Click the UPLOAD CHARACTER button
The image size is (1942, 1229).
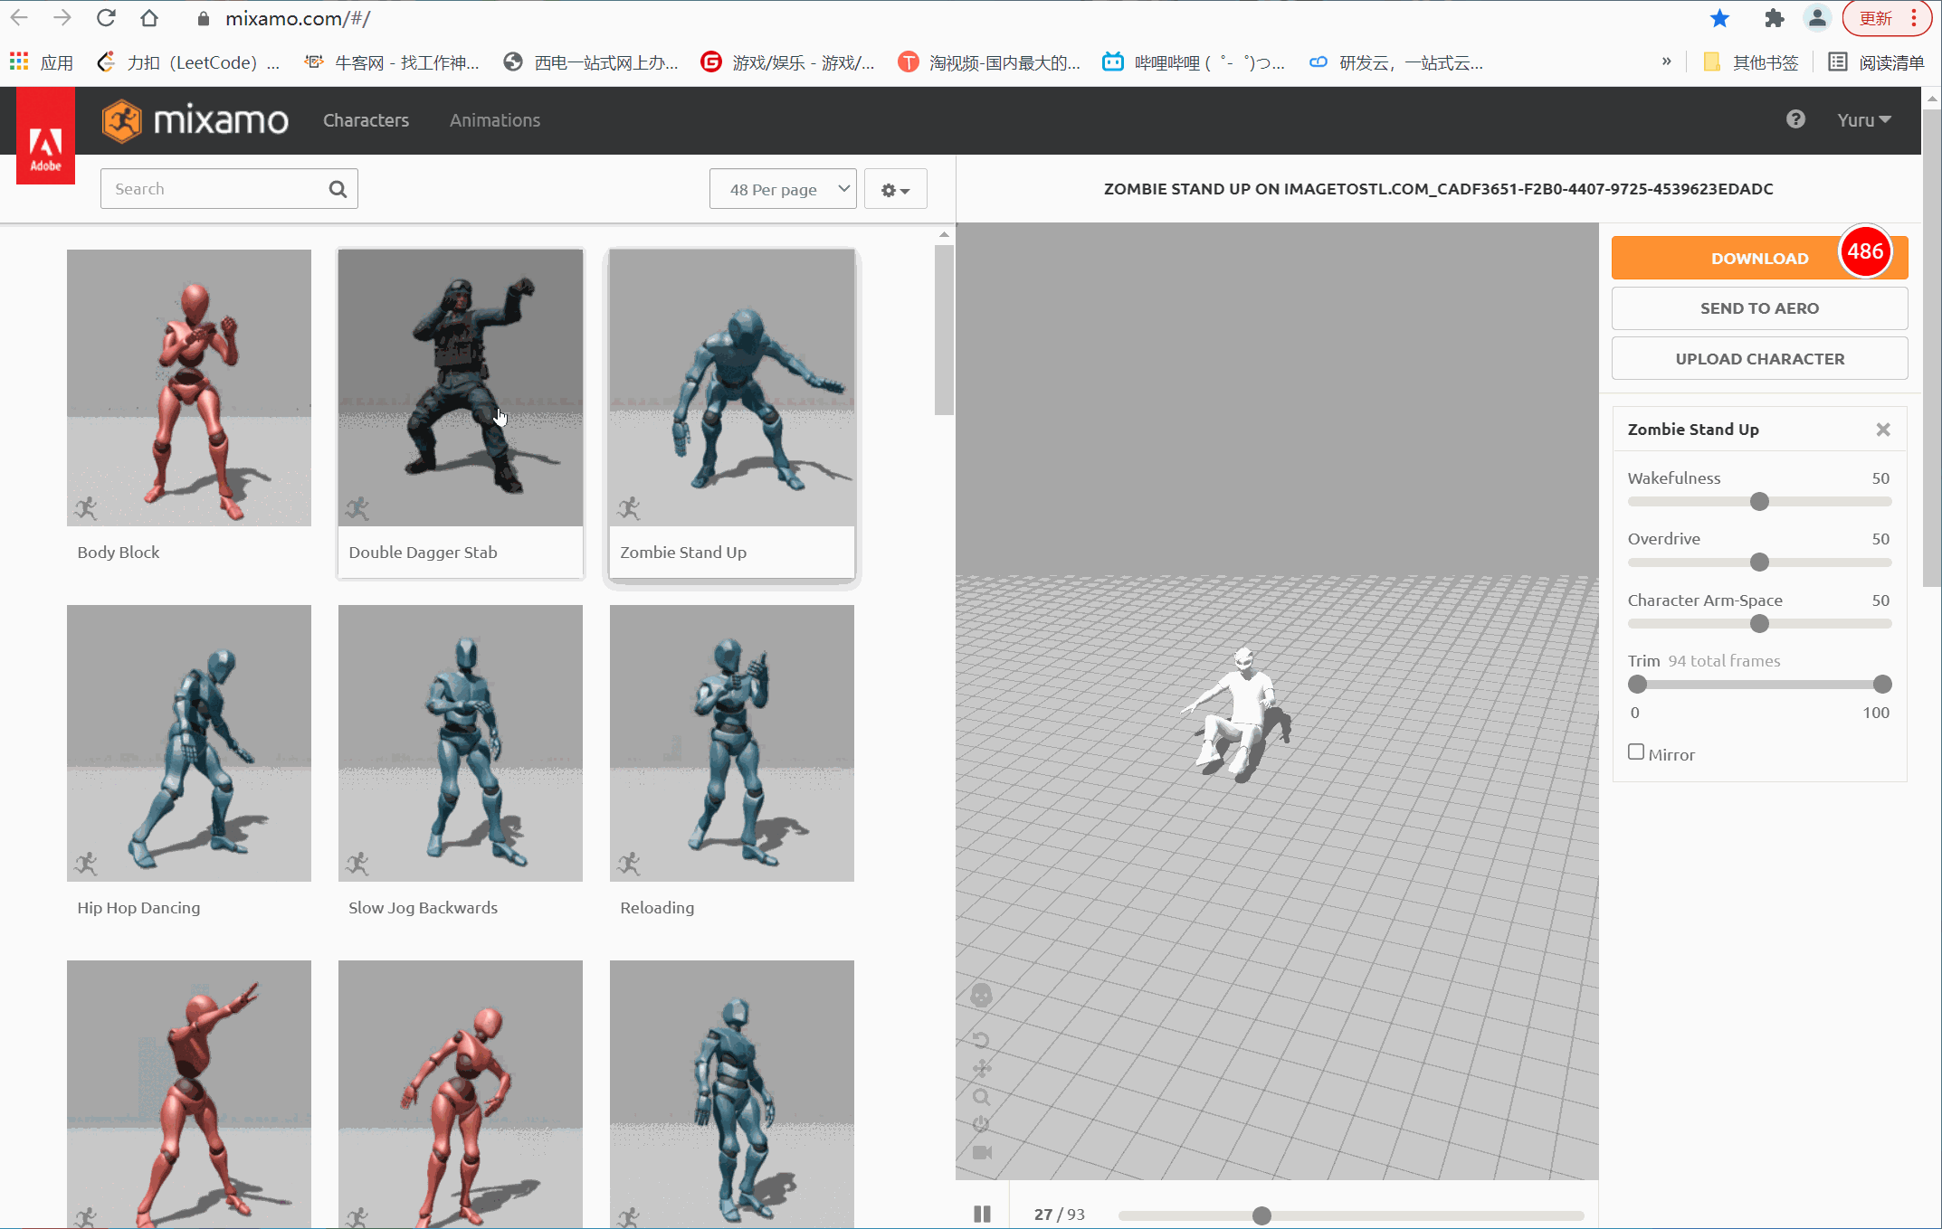click(1758, 359)
